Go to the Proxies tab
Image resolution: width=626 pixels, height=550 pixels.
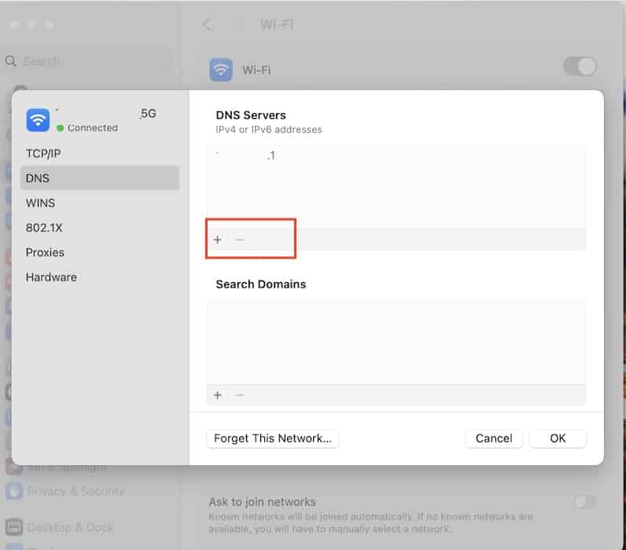pyautogui.click(x=45, y=252)
